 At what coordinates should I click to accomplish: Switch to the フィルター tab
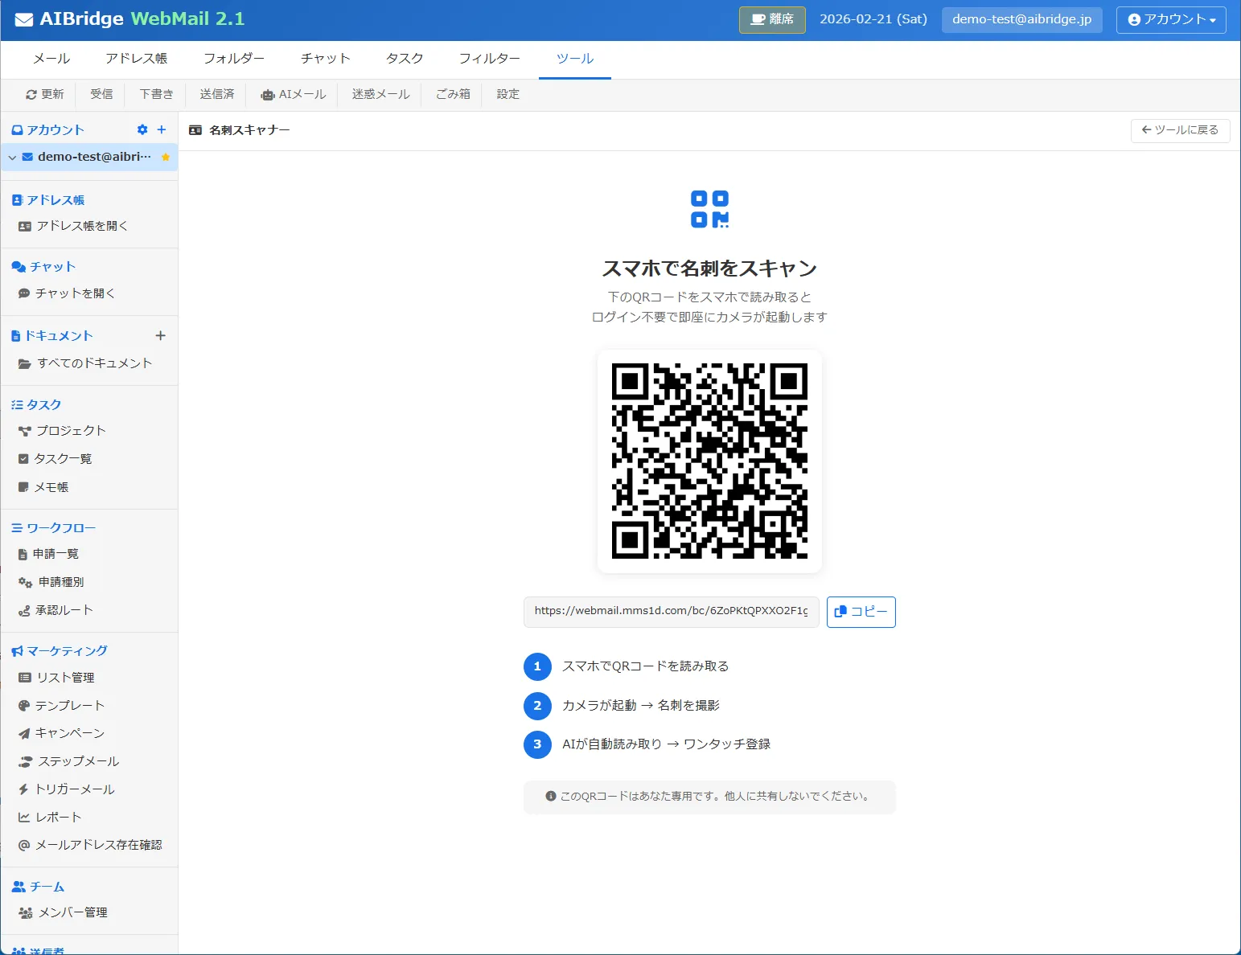pos(489,58)
